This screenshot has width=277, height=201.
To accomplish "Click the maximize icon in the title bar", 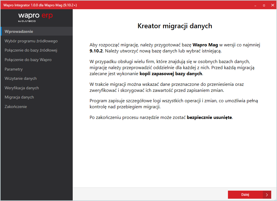I will 263,5.
